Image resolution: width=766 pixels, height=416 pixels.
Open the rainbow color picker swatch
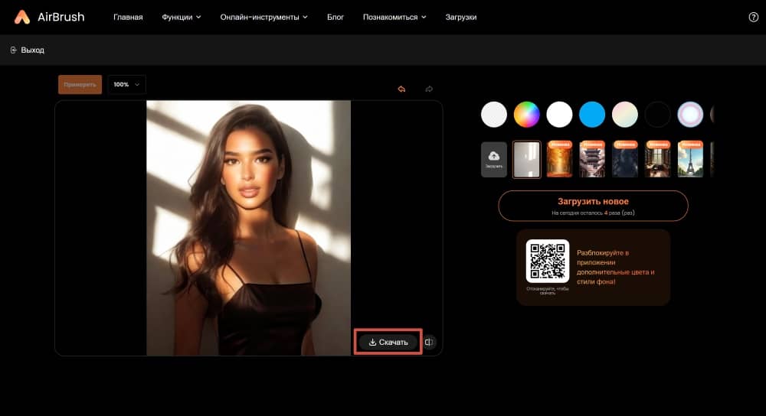pyautogui.click(x=527, y=115)
